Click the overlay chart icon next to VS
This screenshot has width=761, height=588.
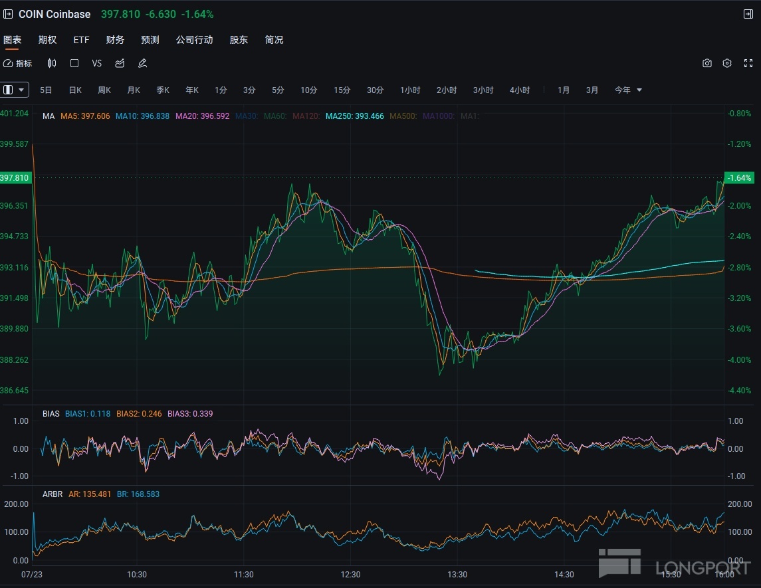120,63
